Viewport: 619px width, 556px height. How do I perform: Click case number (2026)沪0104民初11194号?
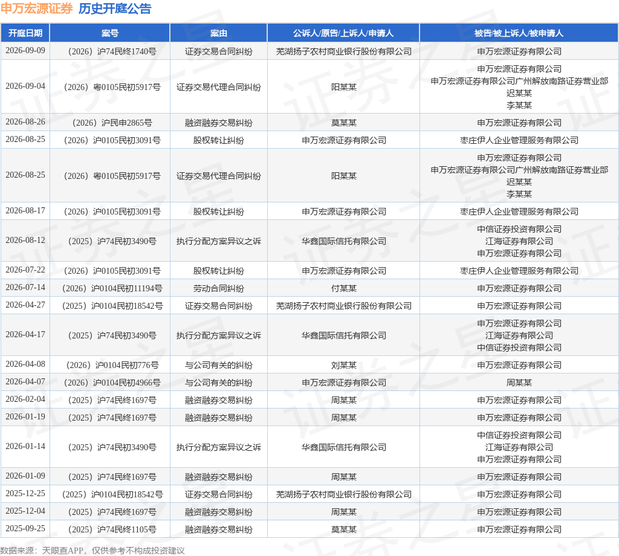pyautogui.click(x=112, y=288)
